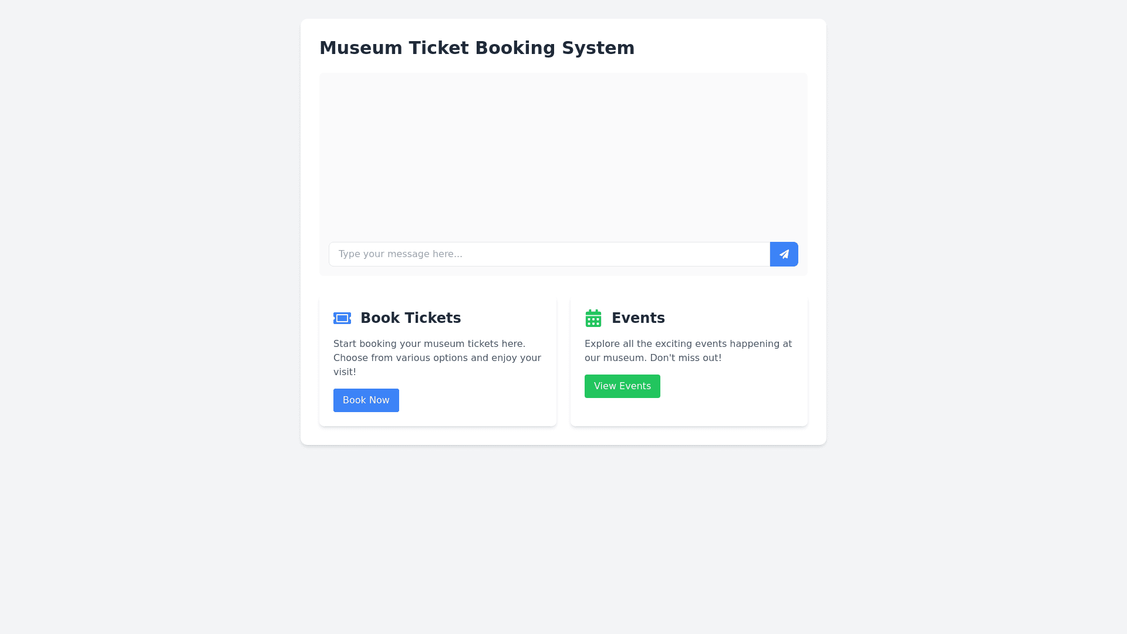The width and height of the screenshot is (1127, 634).
Task: Click the green calendar icon
Action: click(593, 318)
